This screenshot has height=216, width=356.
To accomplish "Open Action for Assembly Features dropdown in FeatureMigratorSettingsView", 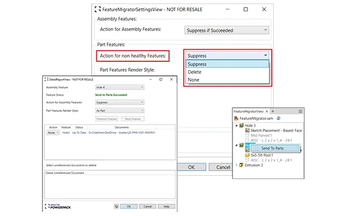I will [226, 30].
